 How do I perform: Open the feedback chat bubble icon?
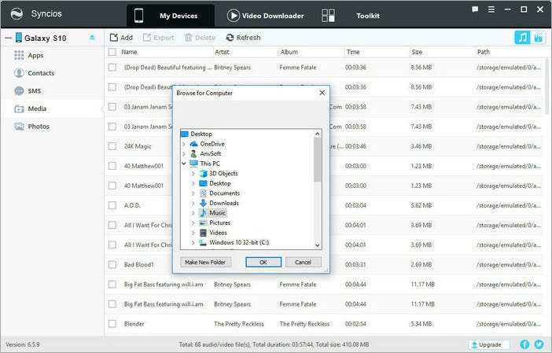click(475, 9)
